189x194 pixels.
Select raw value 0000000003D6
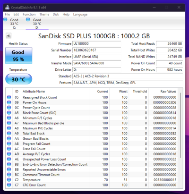(164, 102)
